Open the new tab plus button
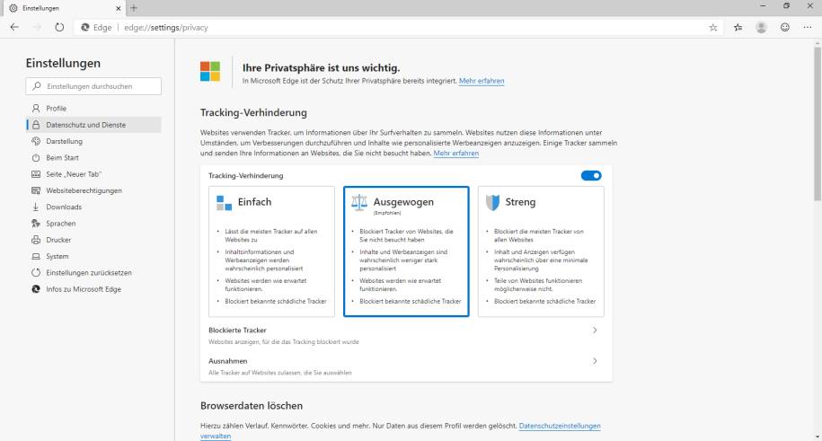The height and width of the screenshot is (441, 822). (x=134, y=8)
